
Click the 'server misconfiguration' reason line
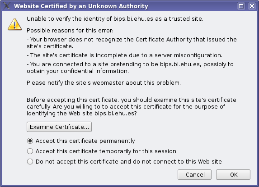pyautogui.click(x=125, y=55)
